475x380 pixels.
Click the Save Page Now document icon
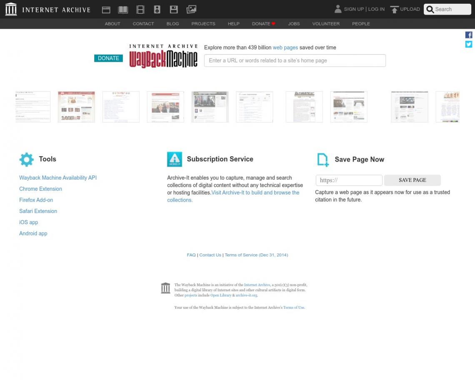click(322, 160)
